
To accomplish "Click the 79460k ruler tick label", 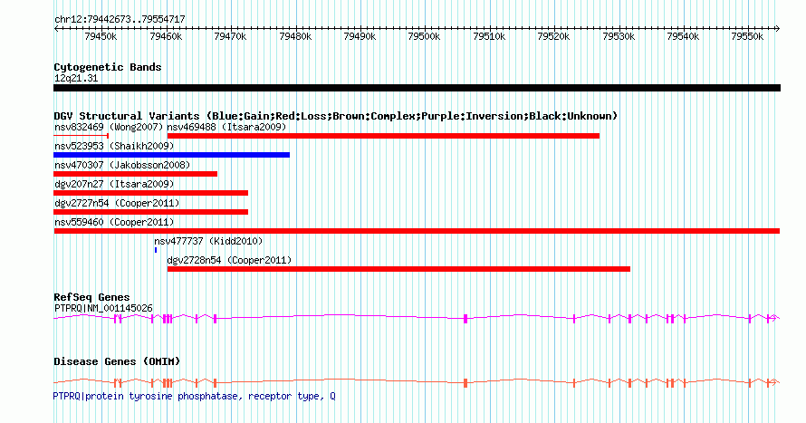I will pyautogui.click(x=166, y=36).
